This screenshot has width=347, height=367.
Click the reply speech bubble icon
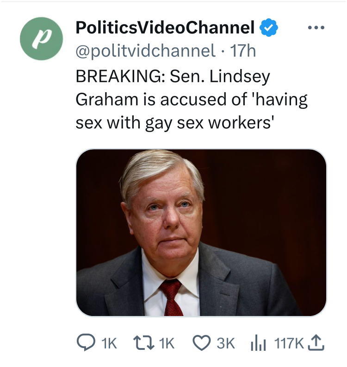click(86, 343)
